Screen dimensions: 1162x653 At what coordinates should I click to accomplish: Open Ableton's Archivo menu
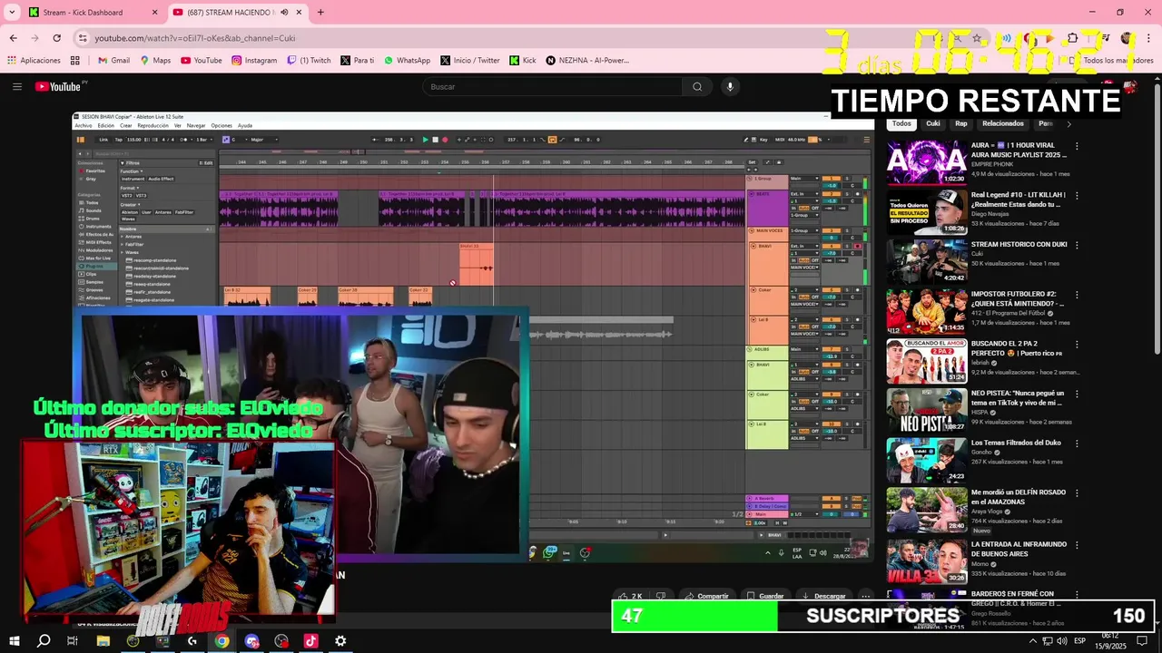[84, 125]
